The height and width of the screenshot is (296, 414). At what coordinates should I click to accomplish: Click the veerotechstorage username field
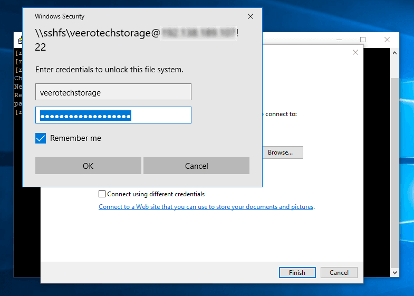coord(113,92)
